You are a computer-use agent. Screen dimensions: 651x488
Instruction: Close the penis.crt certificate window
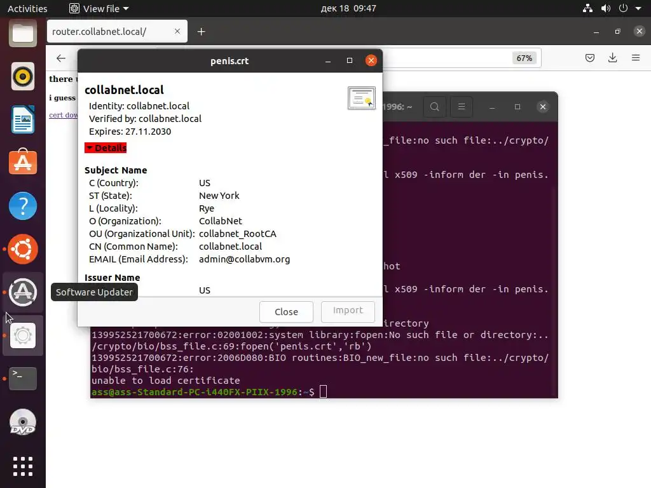371,60
